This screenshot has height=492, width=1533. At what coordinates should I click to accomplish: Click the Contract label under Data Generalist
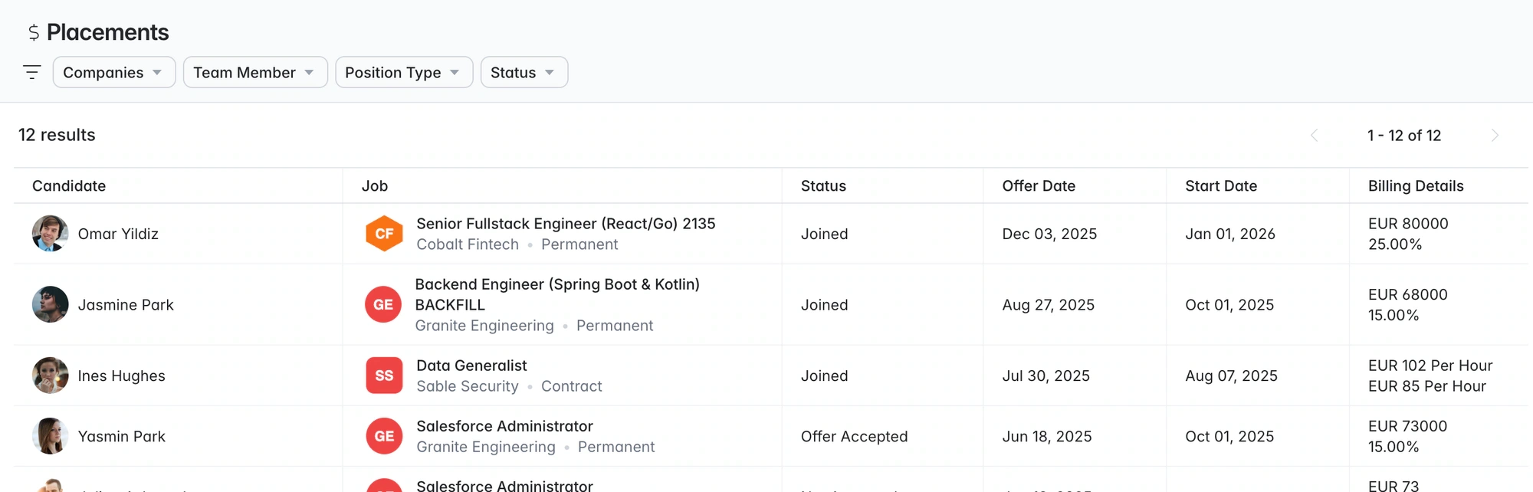(x=572, y=386)
